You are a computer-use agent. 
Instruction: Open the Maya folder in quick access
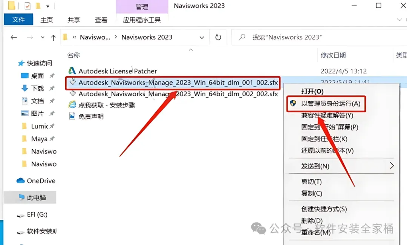pos(39,139)
